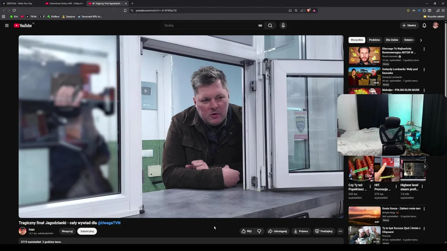447x251 pixels.
Task: Close the Tragiczny finał Jagodzianki tab
Action: tap(126, 3)
